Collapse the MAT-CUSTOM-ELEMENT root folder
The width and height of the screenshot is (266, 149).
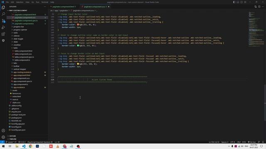coord(18,10)
